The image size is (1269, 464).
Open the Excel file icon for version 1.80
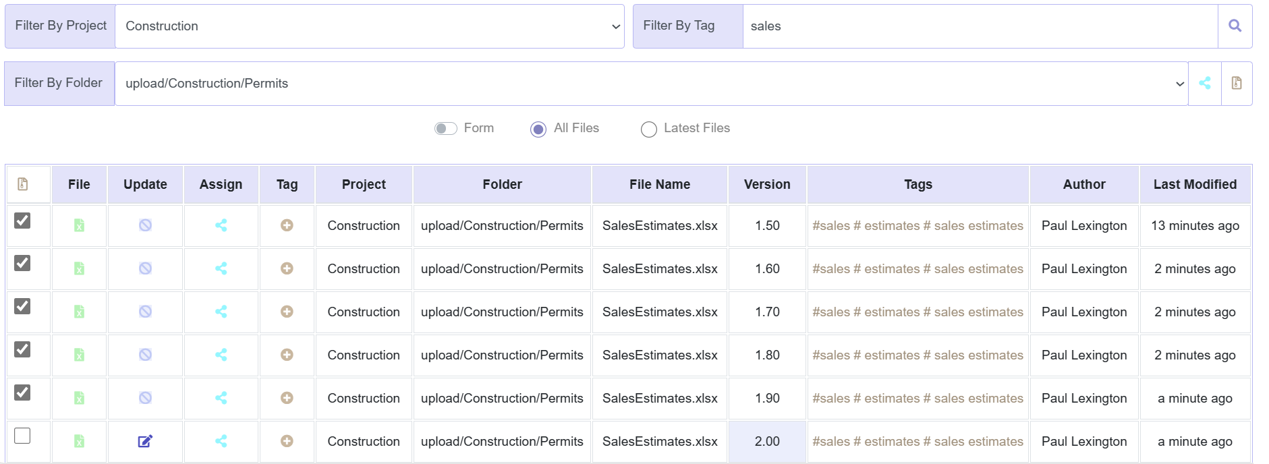(79, 355)
